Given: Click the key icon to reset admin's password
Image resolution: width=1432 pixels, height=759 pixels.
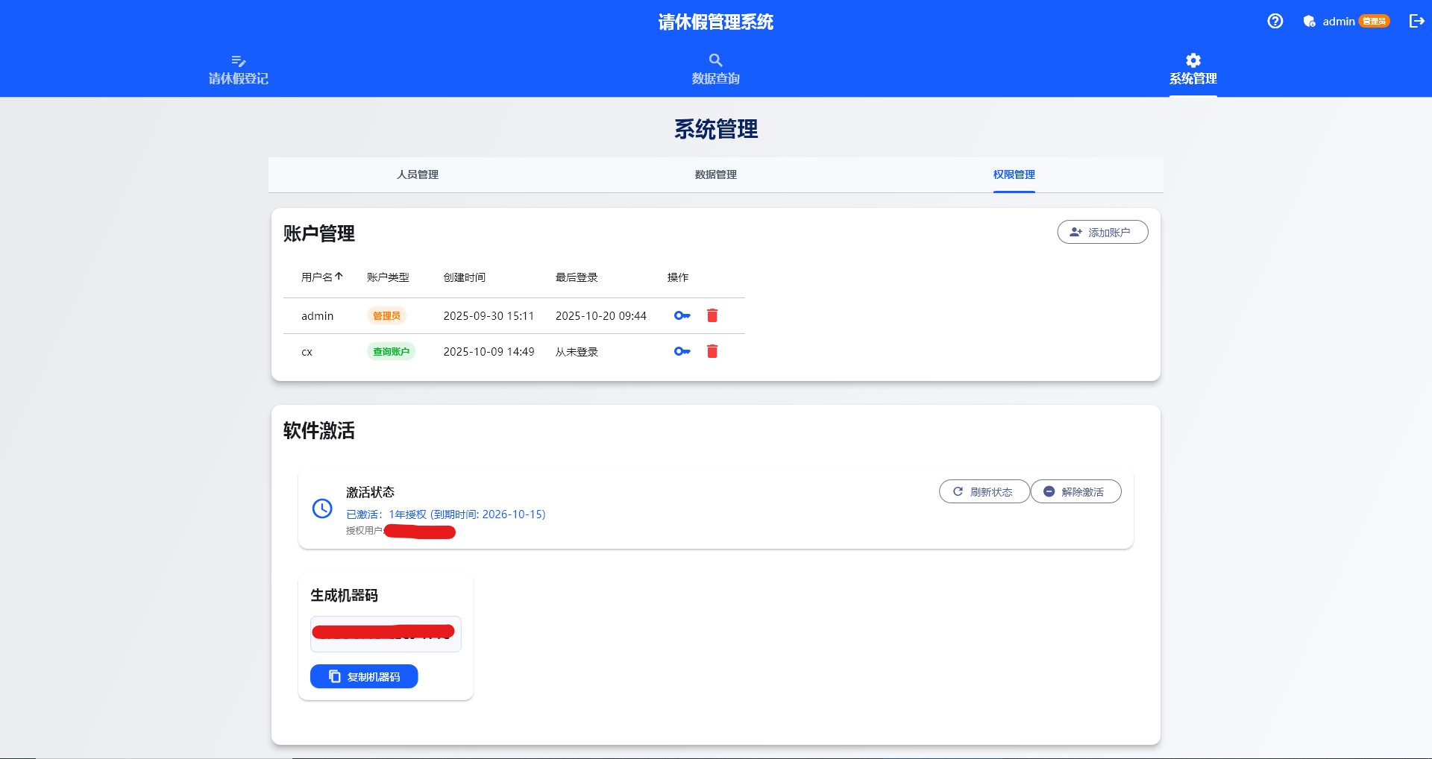Looking at the screenshot, I should [x=682, y=315].
